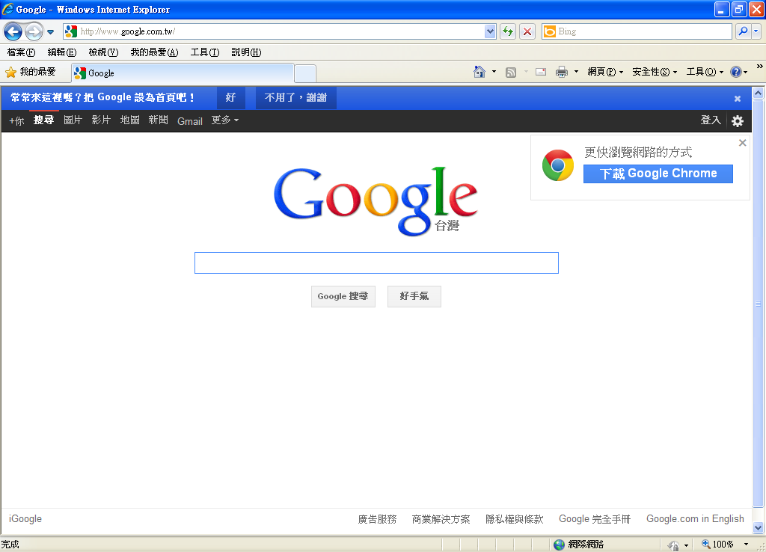
Task: Open Google settings gear icon
Action: pyautogui.click(x=738, y=121)
